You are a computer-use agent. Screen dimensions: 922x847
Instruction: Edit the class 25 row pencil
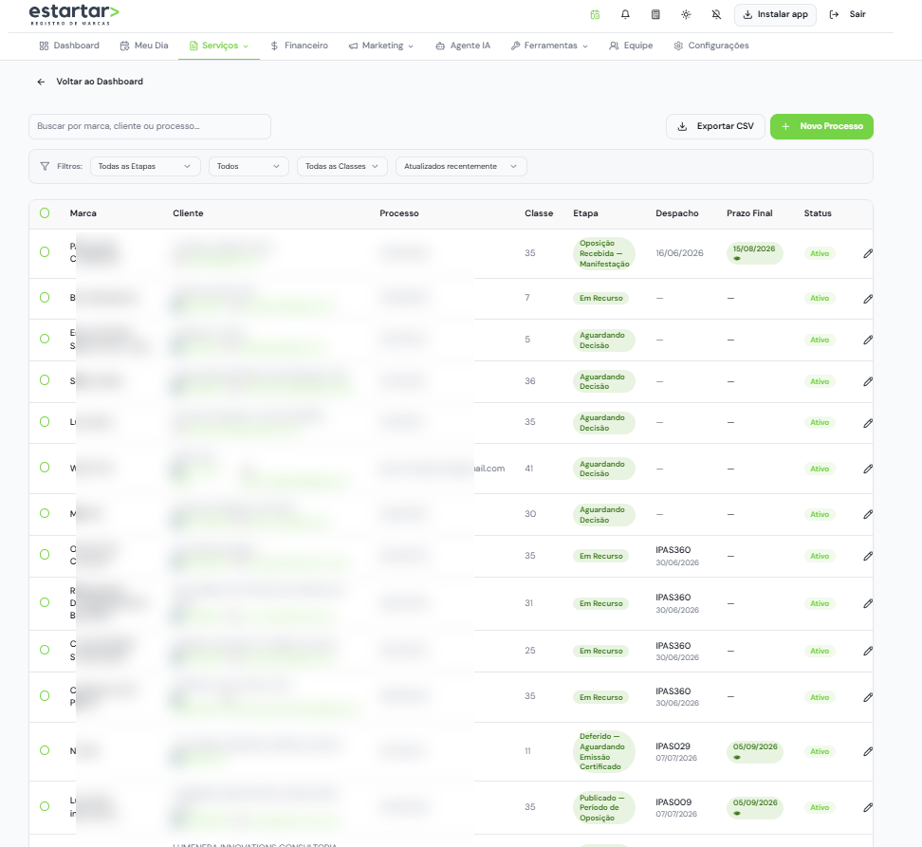(x=868, y=651)
